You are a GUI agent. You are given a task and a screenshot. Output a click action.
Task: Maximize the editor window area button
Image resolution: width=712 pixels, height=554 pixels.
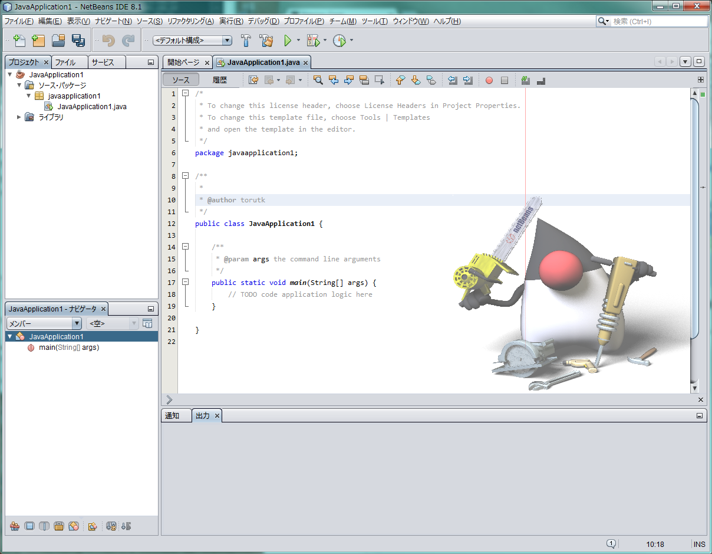pyautogui.click(x=699, y=61)
